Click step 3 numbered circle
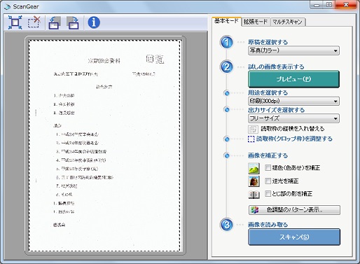This screenshot has width=360, height=264. pos(226,225)
